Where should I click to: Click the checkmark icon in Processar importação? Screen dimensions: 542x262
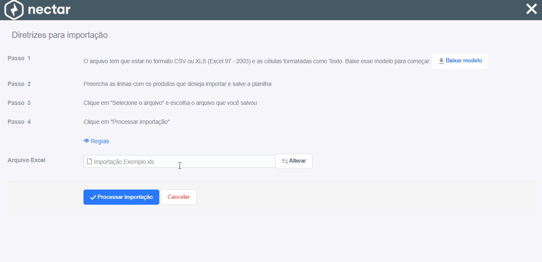pos(93,197)
